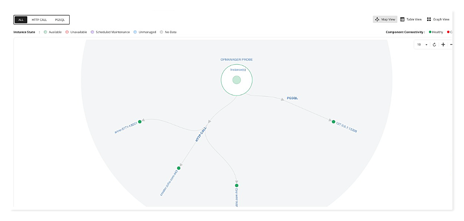
Task: Click the 127.0.0.1:13308 green node
Action: coord(333,122)
